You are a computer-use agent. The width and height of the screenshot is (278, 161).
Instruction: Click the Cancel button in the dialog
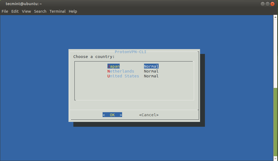pos(149,115)
